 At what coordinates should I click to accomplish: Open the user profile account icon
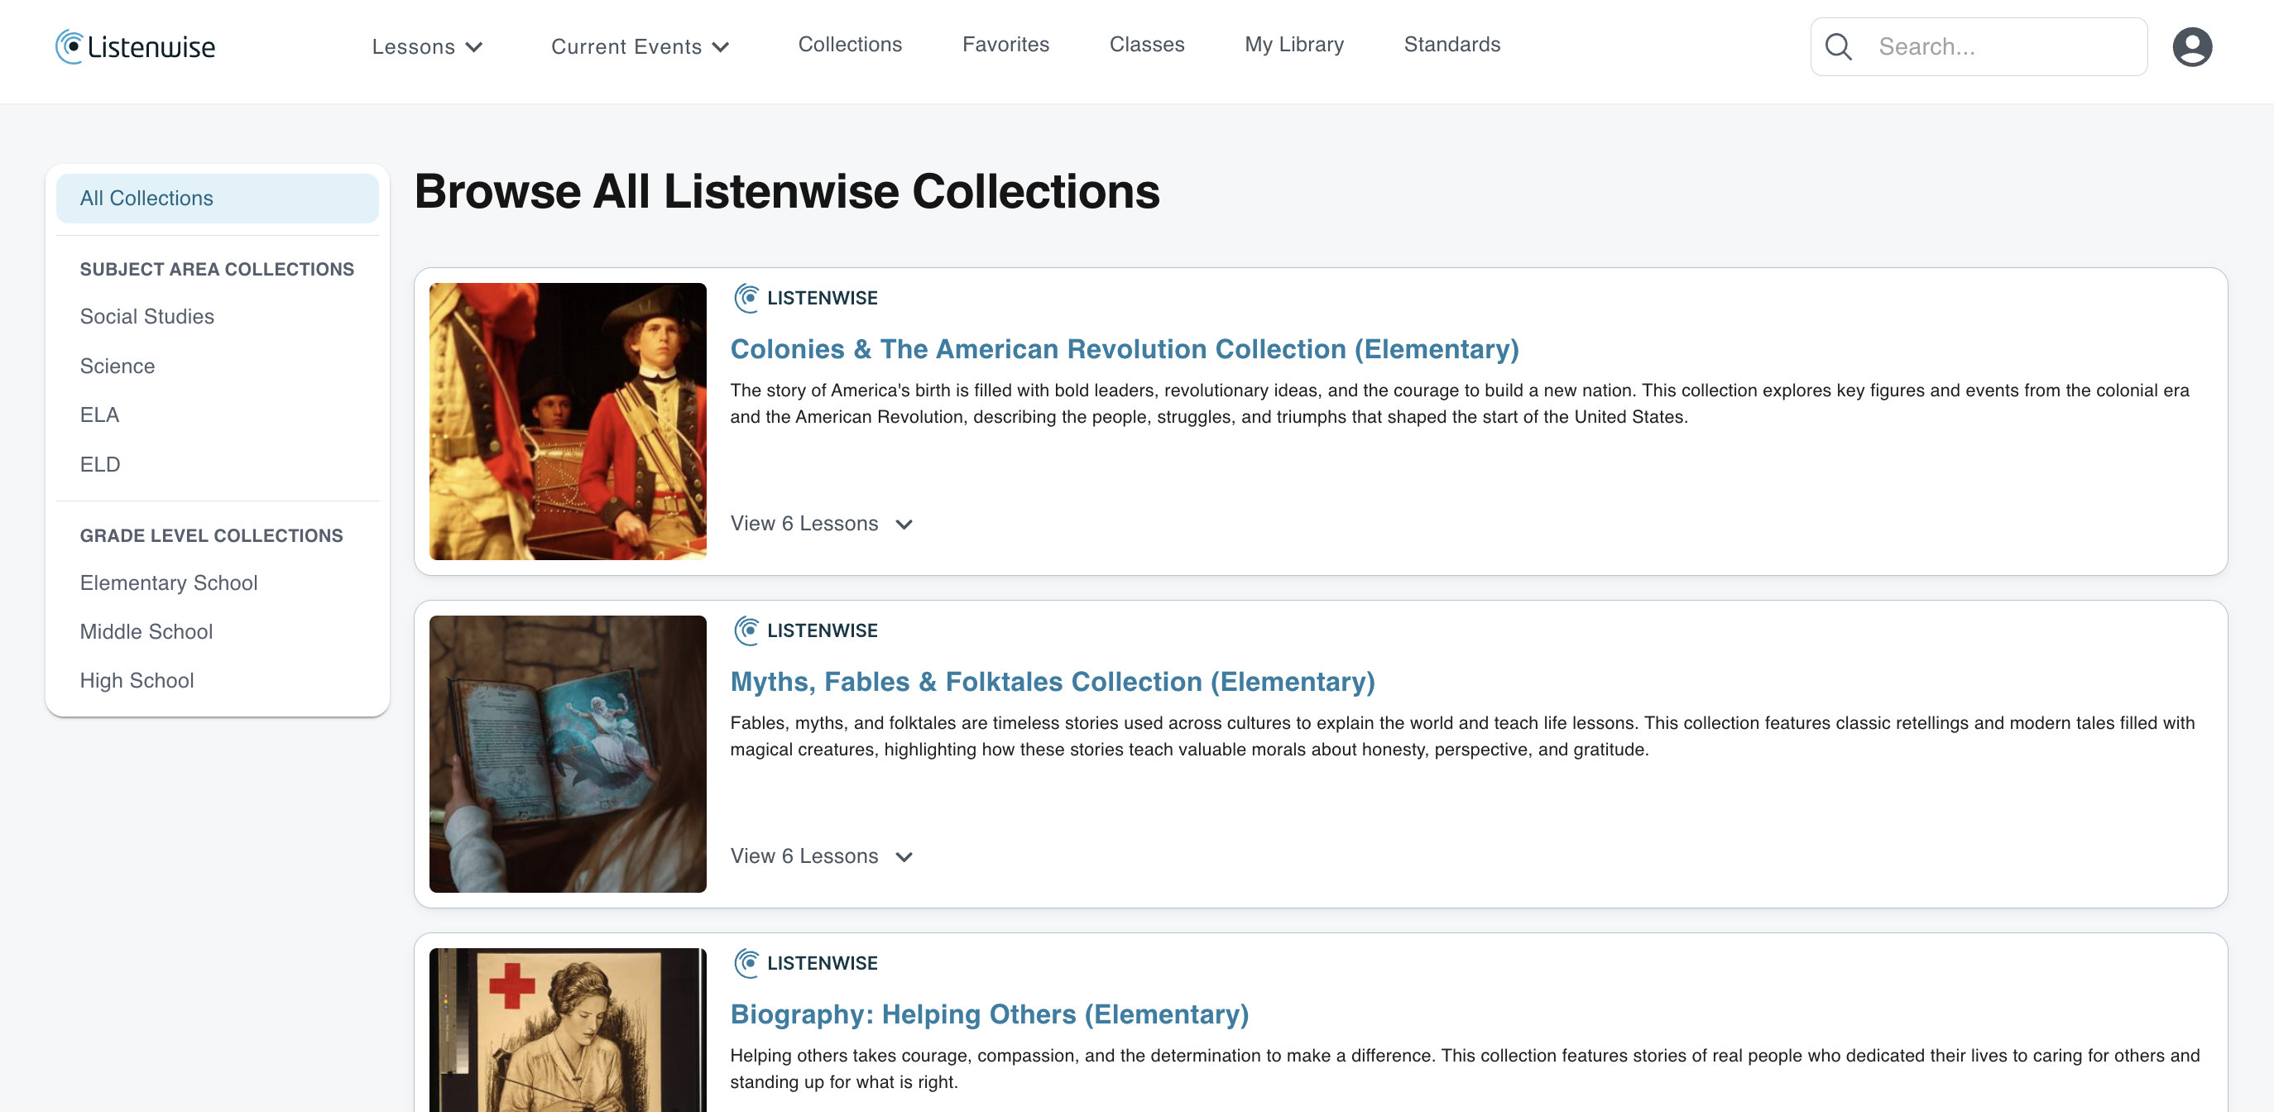pyautogui.click(x=2191, y=47)
